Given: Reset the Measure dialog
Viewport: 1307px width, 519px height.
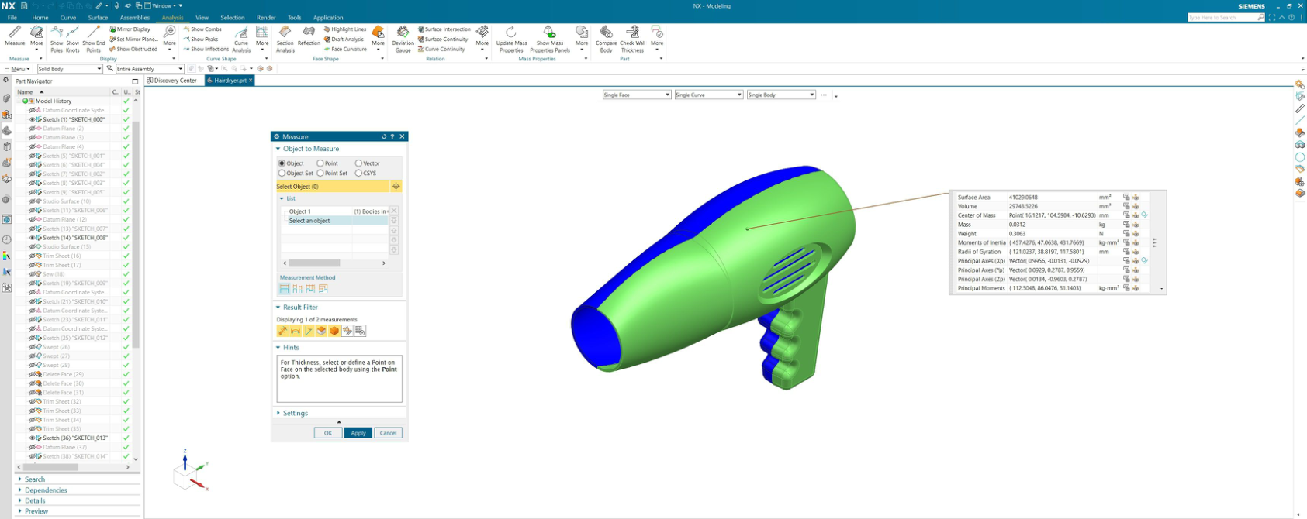Looking at the screenshot, I should pyautogui.click(x=383, y=136).
